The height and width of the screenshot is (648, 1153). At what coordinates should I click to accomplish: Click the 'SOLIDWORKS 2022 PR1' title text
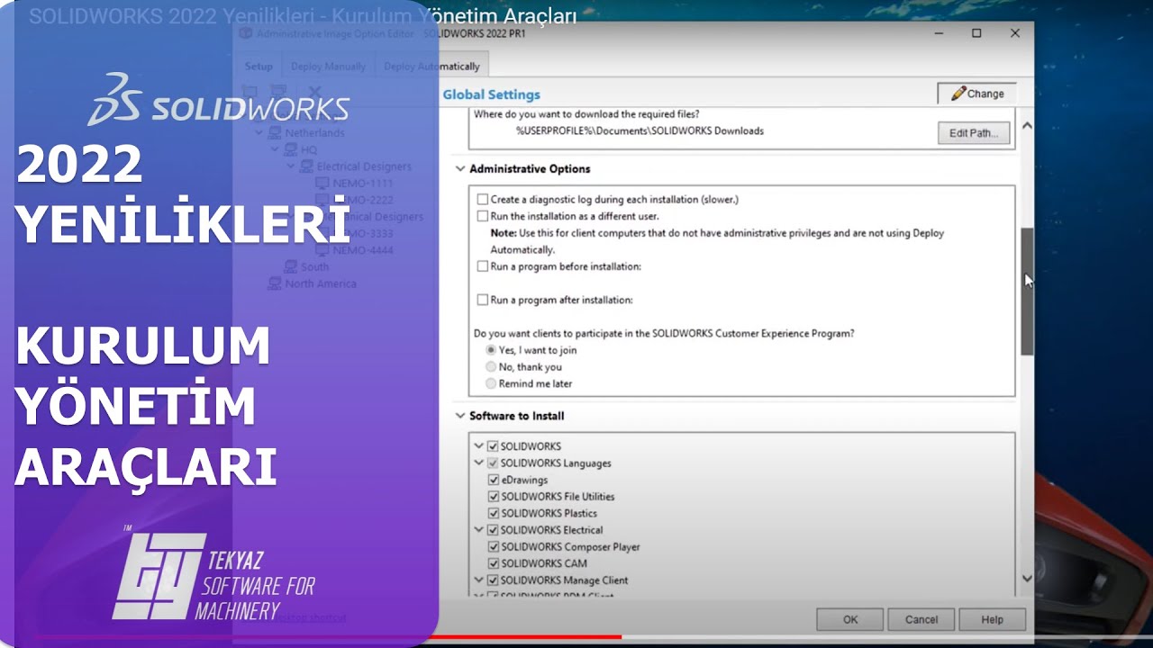pos(475,33)
